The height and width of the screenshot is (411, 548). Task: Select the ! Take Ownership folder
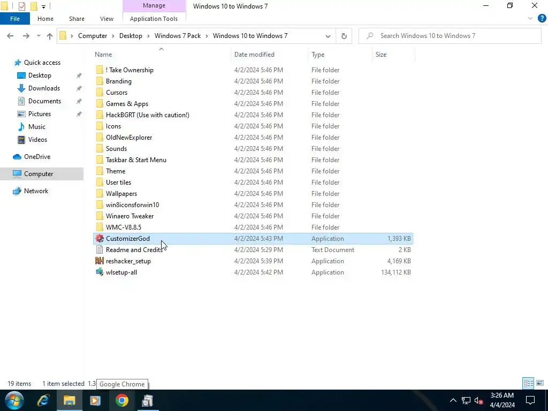[x=130, y=70]
